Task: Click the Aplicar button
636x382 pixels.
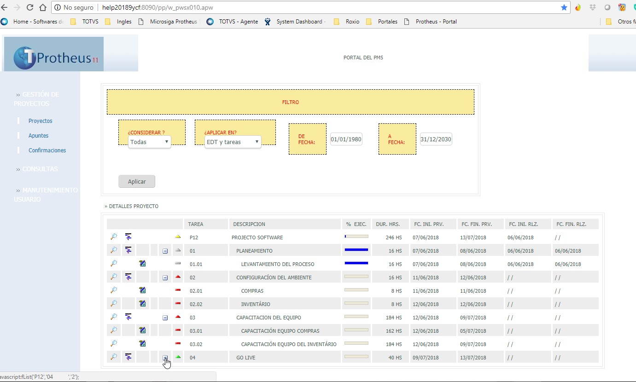Action: point(137,181)
